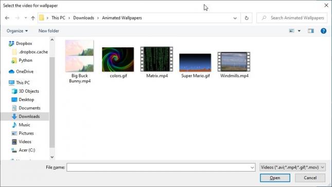Click the Documents page icon
The height and width of the screenshot is (187, 332).
coord(14,108)
